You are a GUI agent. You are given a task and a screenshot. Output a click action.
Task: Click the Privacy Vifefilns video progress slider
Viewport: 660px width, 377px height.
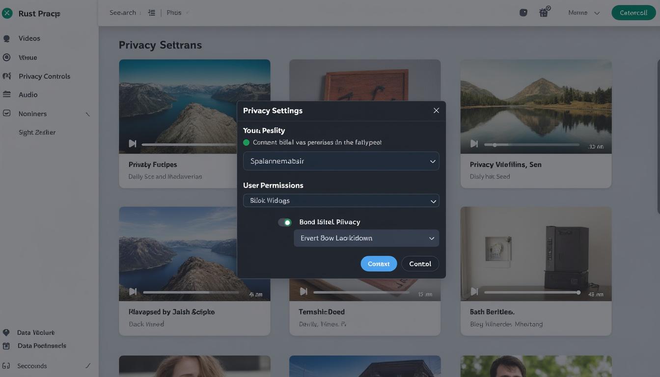tap(531, 145)
